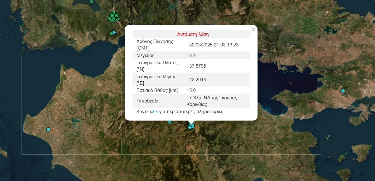Click the magnitude value 3.2
This screenshot has height=181, width=375.
pos(192,55)
